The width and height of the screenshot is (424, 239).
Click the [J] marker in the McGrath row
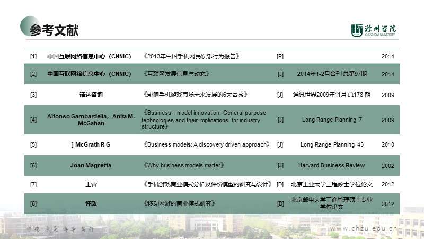(x=280, y=144)
